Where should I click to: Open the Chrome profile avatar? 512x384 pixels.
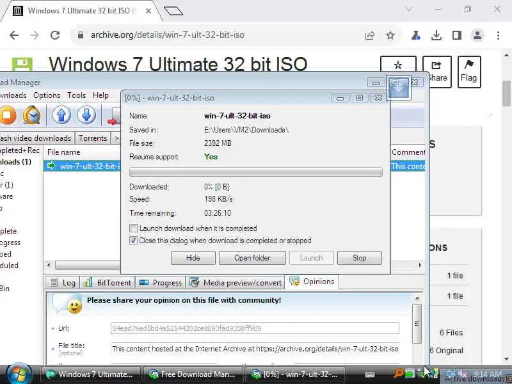[477, 35]
